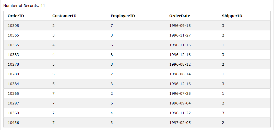Select order ID 10278
The image size is (274, 130).
tap(13, 64)
